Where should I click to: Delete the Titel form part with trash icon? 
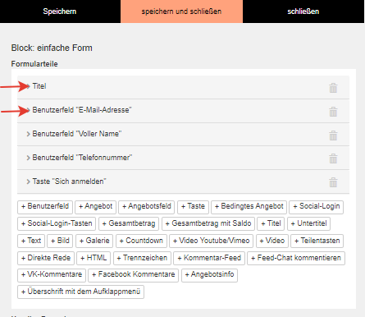point(333,88)
